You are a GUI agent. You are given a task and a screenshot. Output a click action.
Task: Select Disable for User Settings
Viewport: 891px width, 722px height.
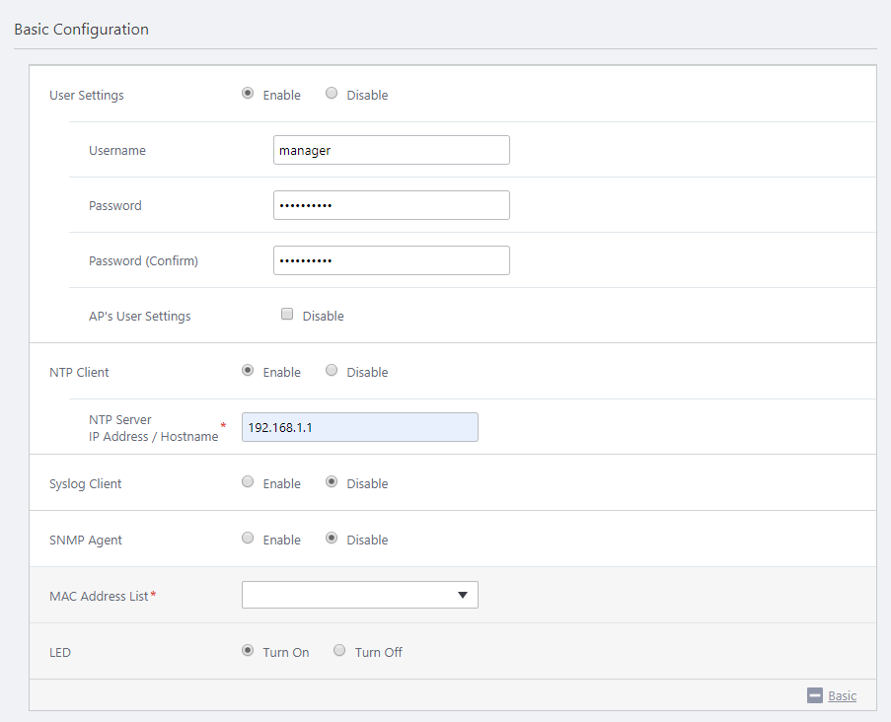pos(332,94)
